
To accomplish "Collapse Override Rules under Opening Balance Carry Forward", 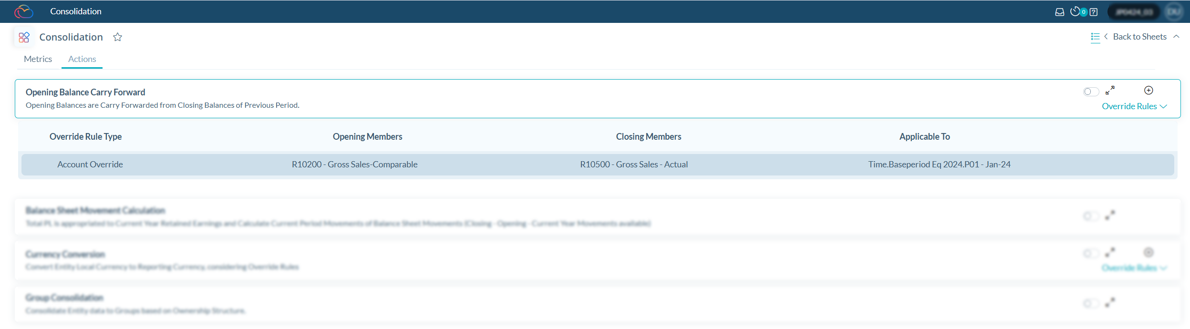I will tap(1134, 106).
